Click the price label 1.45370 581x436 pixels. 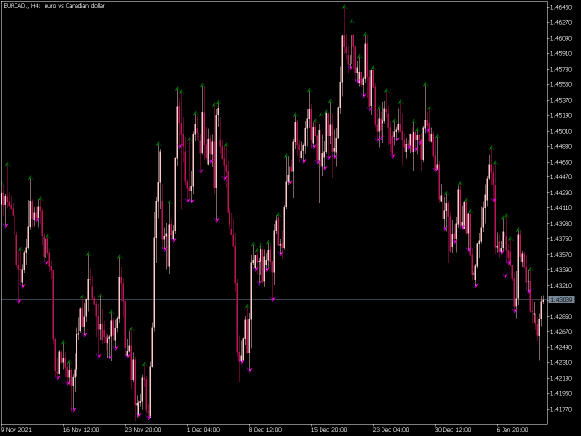(562, 100)
